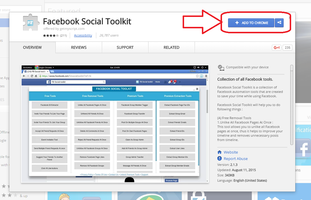311x200 pixels.
Task: Click the Privacy Policy footer link
Action: 87,175
